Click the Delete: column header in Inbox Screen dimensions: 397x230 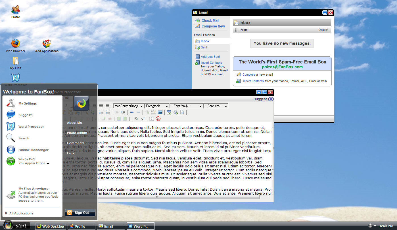tap(323, 30)
